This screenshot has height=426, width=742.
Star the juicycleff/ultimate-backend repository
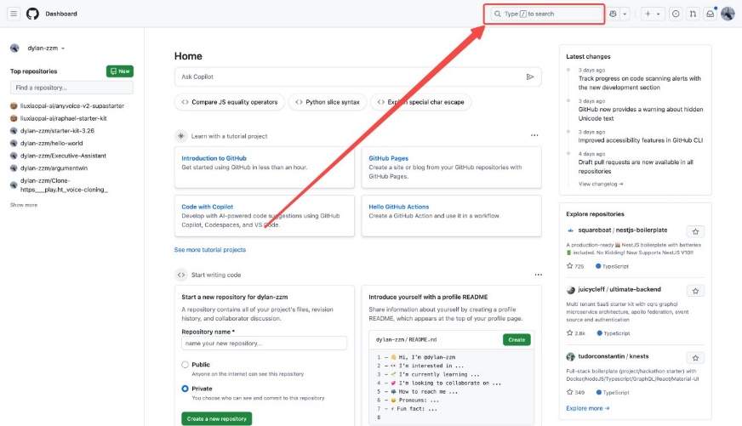[x=695, y=291]
